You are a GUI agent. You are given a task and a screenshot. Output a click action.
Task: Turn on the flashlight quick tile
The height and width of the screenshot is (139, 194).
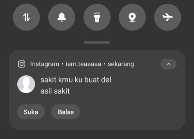click(97, 17)
